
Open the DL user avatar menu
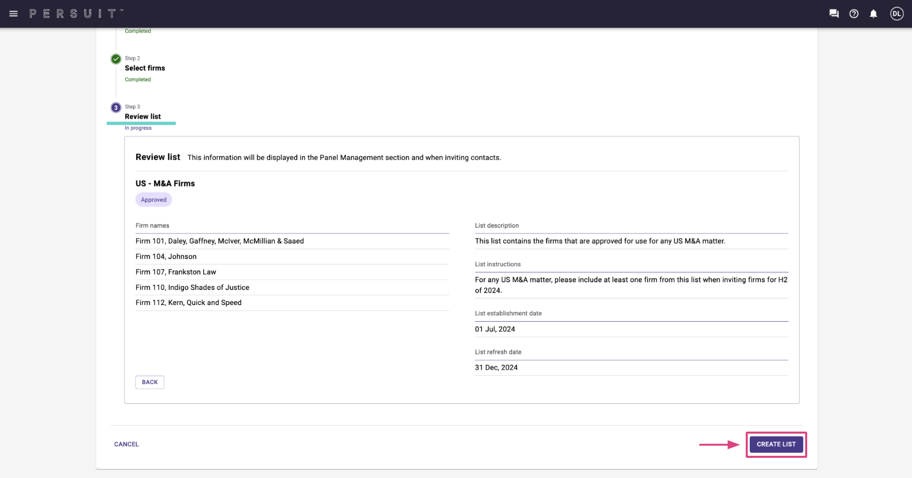(x=896, y=14)
